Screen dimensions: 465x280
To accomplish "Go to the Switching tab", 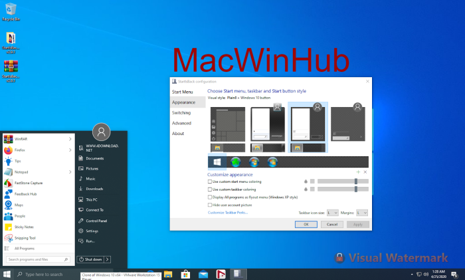I will pos(181,113).
